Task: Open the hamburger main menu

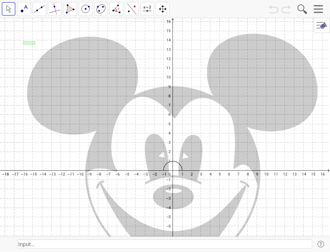Action: point(318,9)
